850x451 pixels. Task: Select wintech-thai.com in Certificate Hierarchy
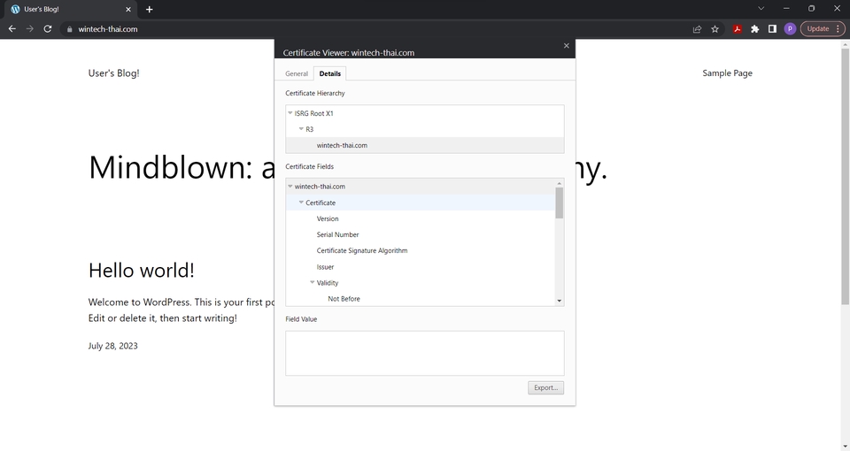point(424,145)
